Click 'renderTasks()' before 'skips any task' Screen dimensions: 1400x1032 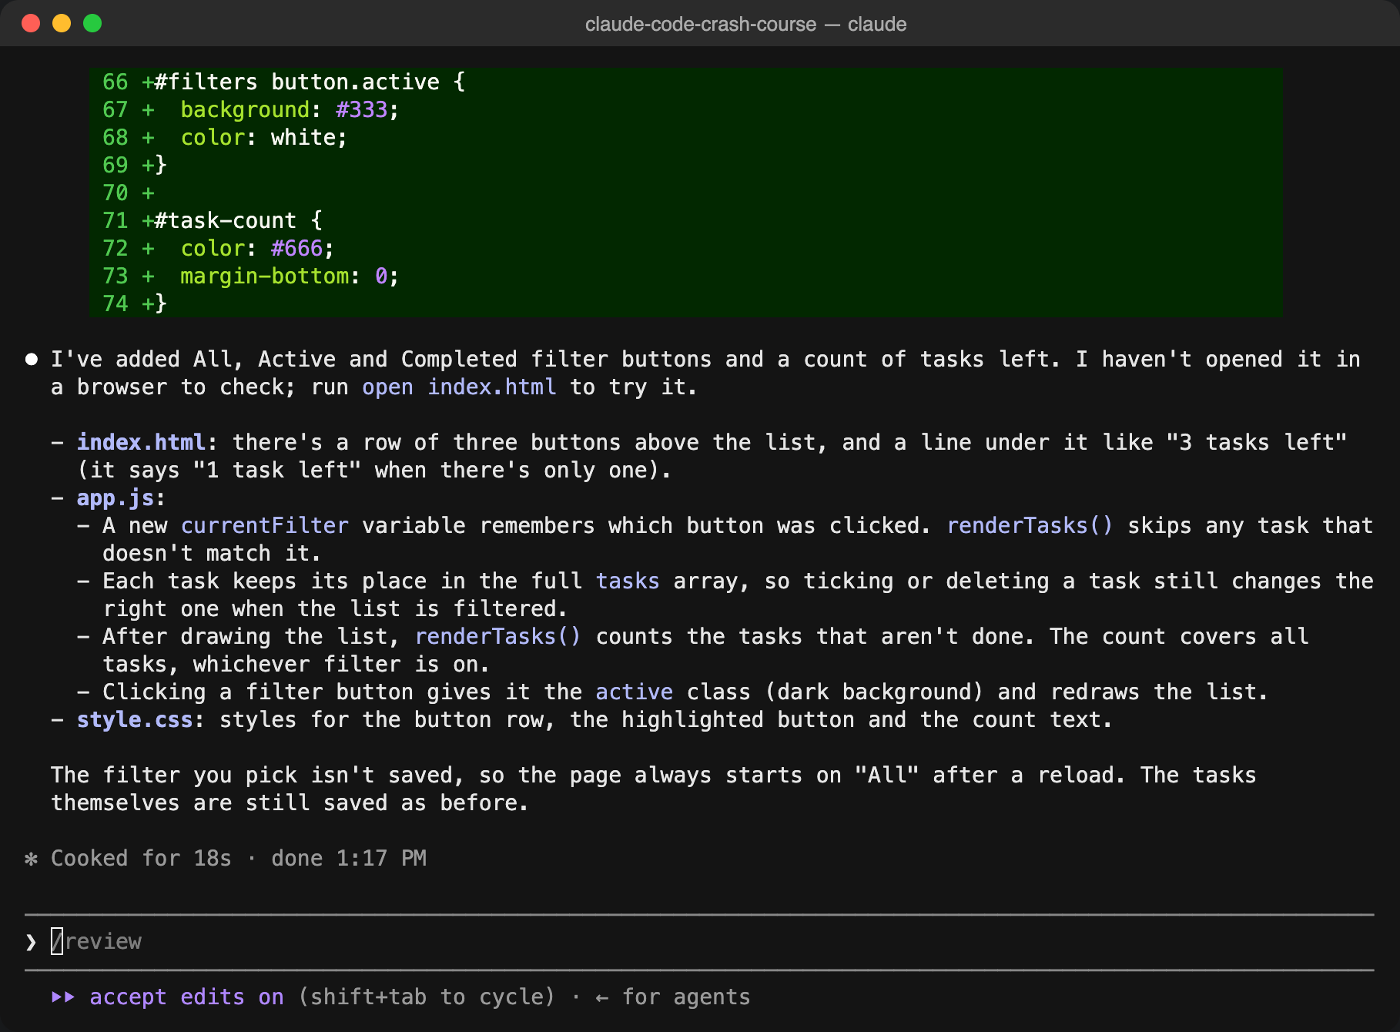1030,525
